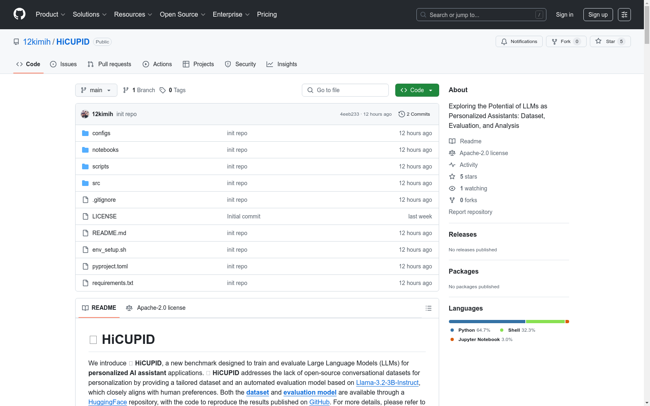The height and width of the screenshot is (406, 650).
Task: Click the Shell language bar segment
Action: [x=545, y=322]
